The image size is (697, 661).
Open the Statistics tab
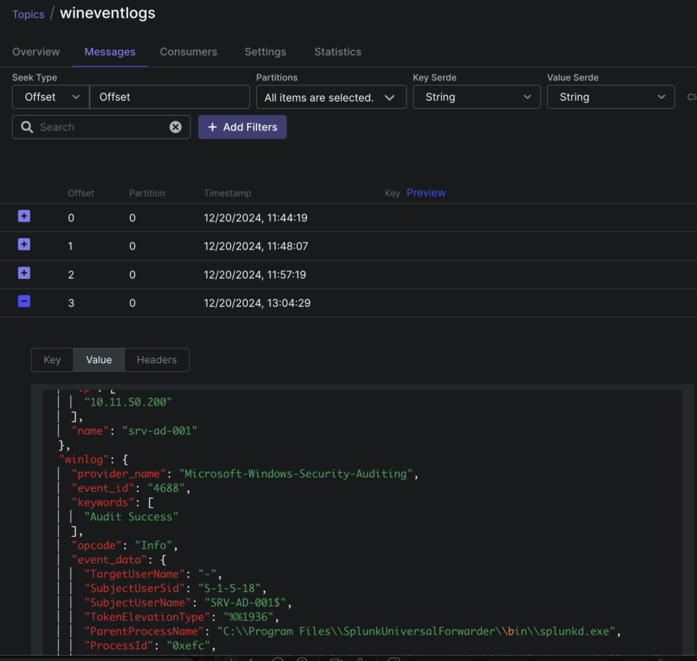337,52
